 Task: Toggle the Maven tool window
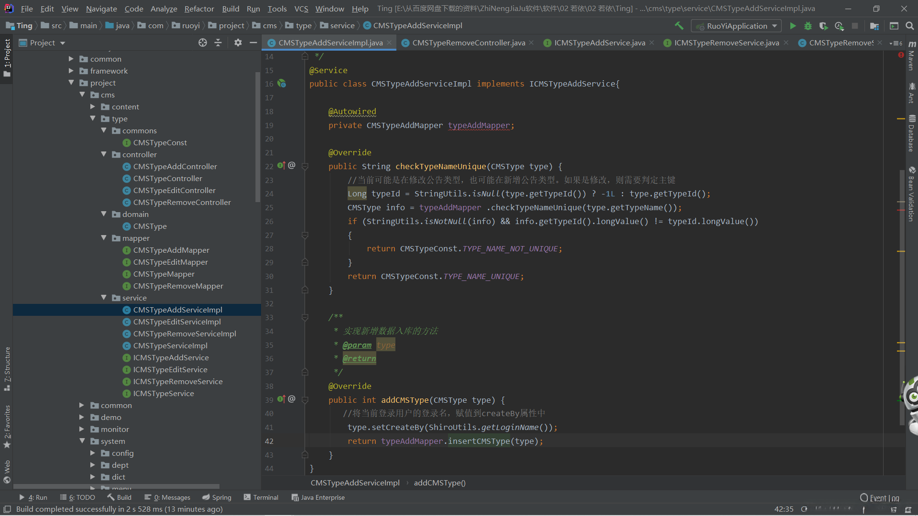[912, 56]
